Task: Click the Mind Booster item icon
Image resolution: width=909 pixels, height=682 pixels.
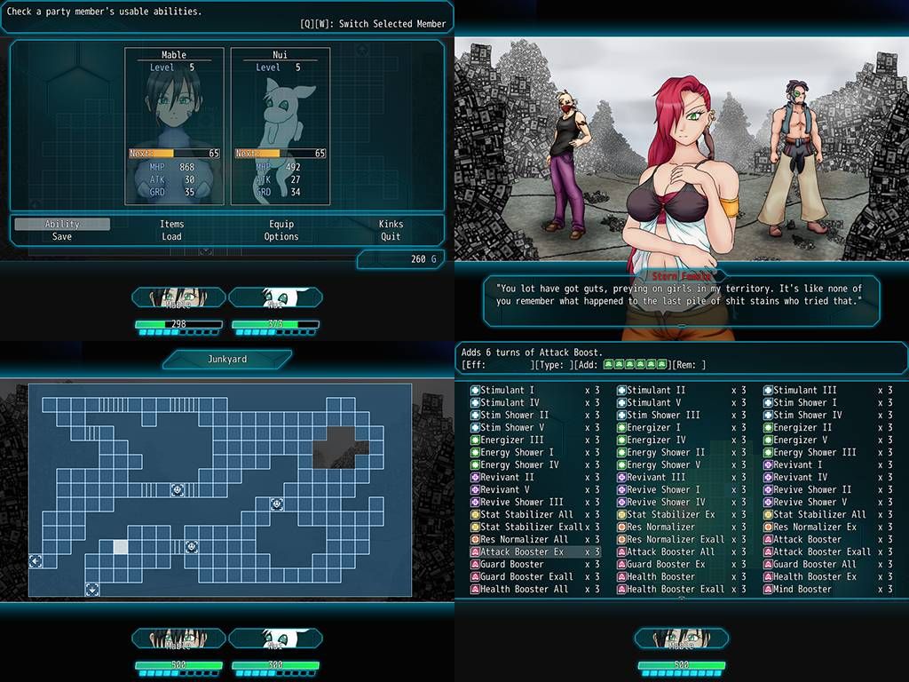Action: click(768, 590)
